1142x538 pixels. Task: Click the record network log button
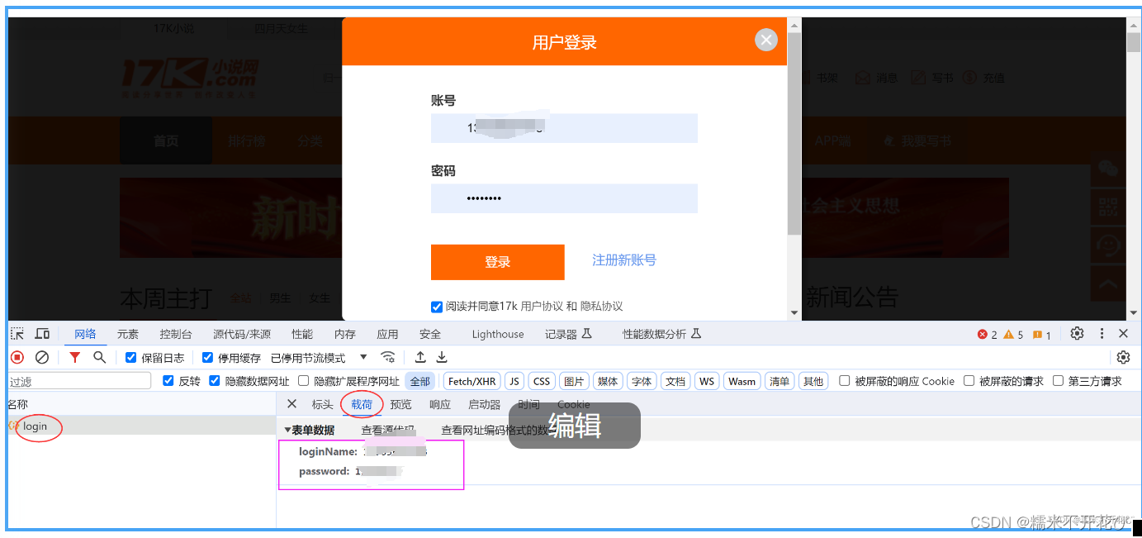[x=17, y=356]
